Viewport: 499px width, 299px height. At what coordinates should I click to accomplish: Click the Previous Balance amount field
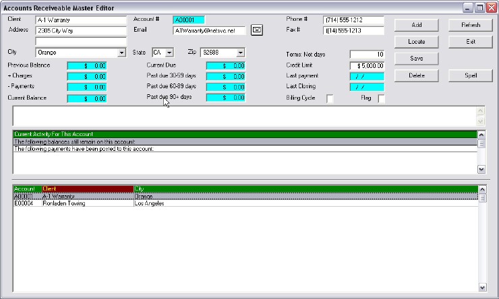pos(86,66)
